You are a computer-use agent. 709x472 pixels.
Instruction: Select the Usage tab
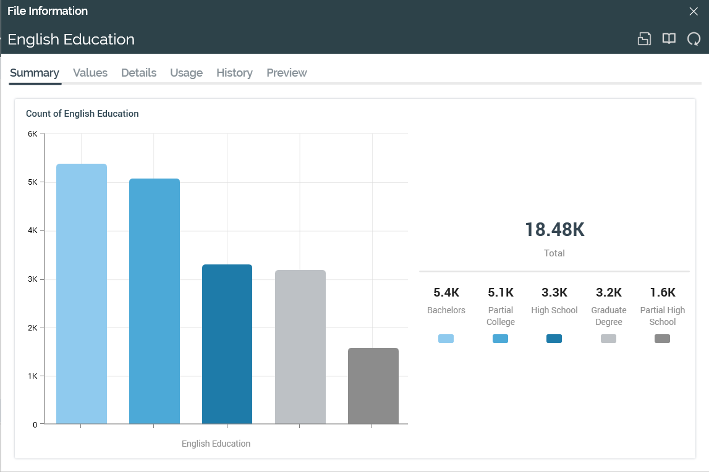point(186,73)
